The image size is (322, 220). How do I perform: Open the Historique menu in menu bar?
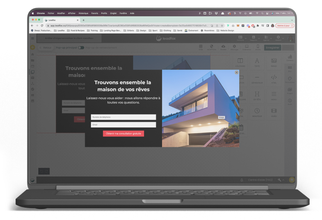(83, 13)
